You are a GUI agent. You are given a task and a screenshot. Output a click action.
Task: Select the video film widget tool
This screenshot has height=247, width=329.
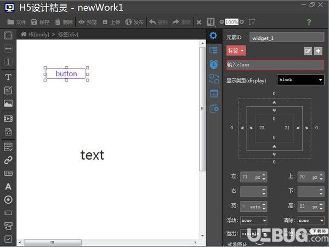tap(8, 118)
